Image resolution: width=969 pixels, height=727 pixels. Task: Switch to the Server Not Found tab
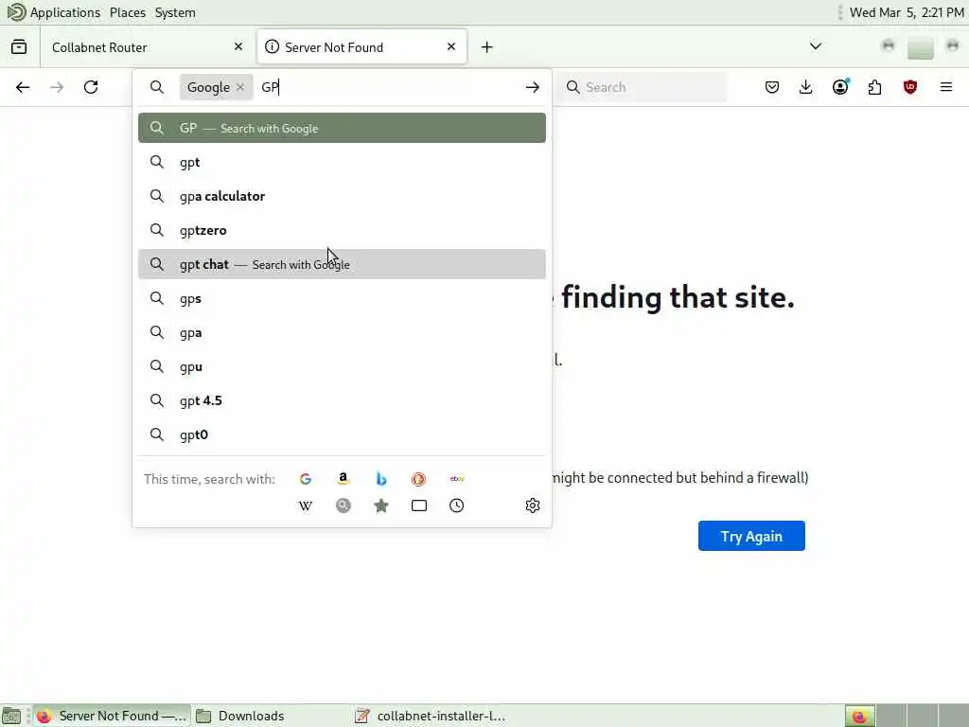(361, 47)
